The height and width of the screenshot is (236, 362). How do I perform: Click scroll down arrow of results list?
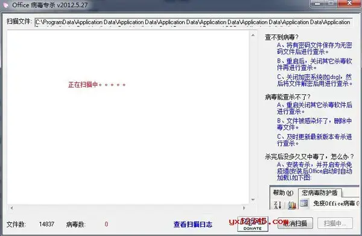(x=253, y=200)
